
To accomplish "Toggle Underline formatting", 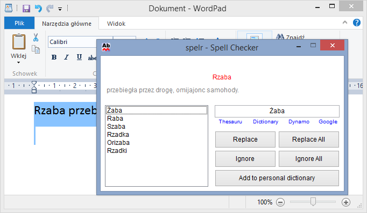I will click(x=79, y=57).
